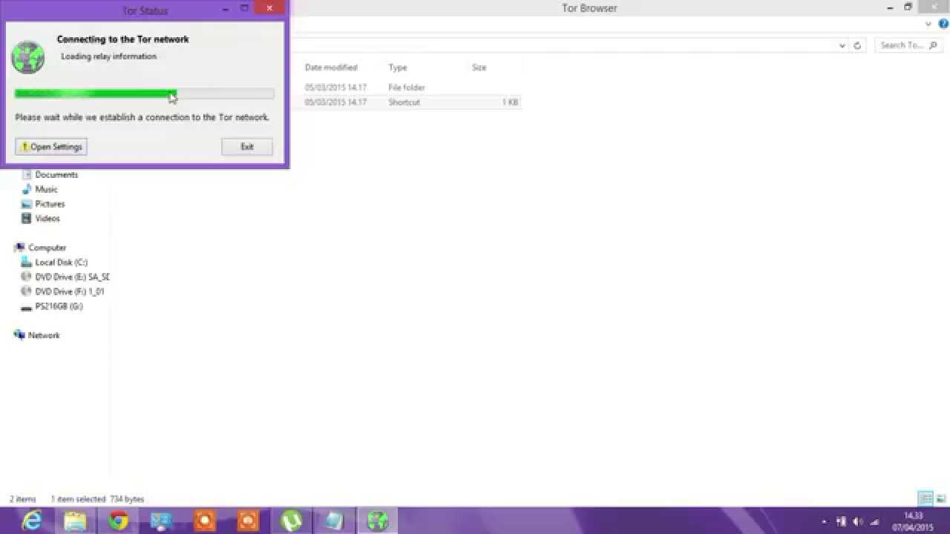Viewport: 950px width, 534px height.
Task: Click the Search Tor Browser field
Action: [x=908, y=45]
